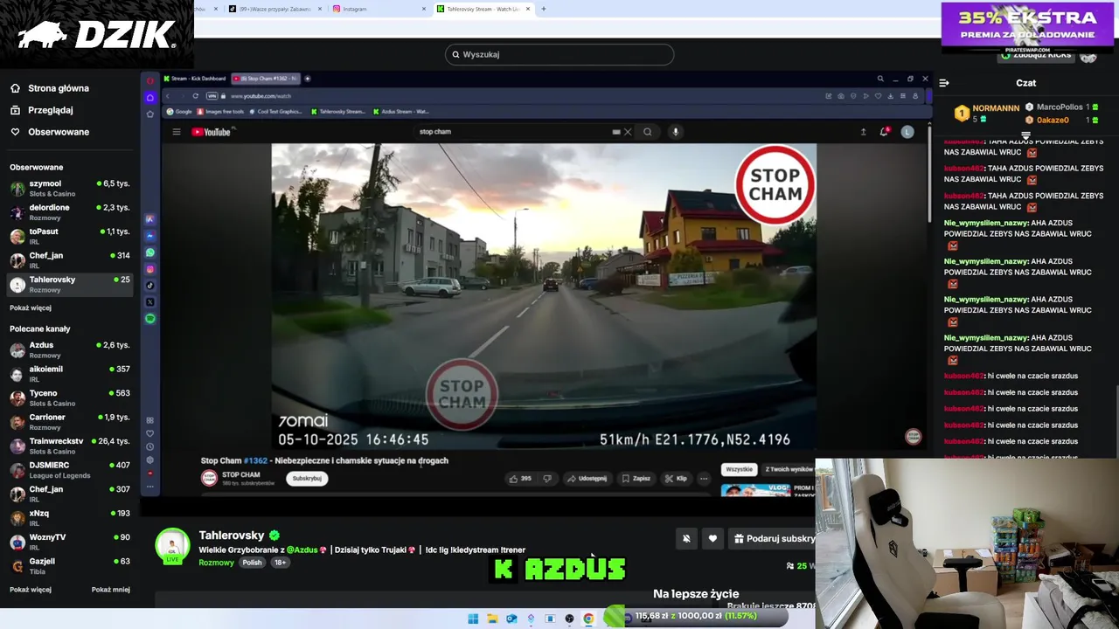The image size is (1119, 629).
Task: Open TikTok in Opera sidebar
Action: pyautogui.click(x=150, y=286)
